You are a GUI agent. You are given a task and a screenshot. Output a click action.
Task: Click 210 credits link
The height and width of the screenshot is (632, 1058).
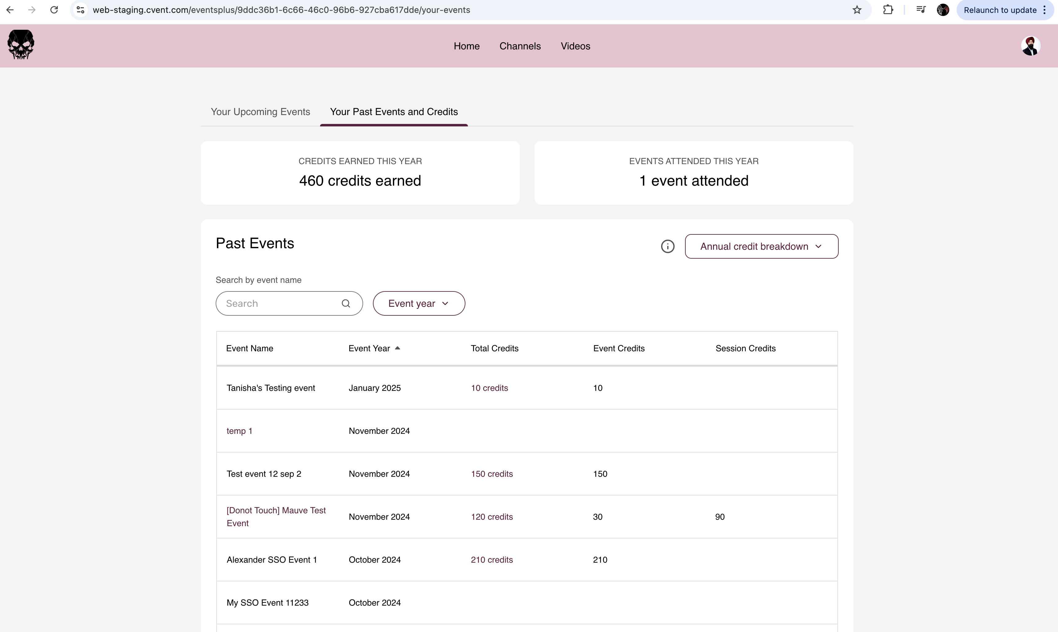tap(492, 559)
